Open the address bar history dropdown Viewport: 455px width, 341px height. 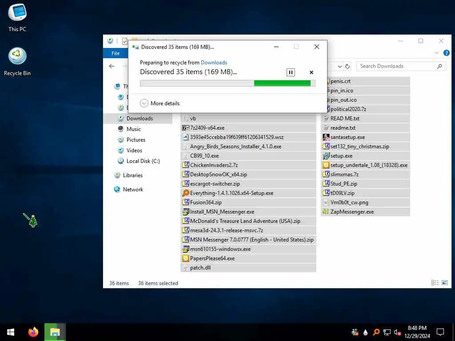pos(340,67)
